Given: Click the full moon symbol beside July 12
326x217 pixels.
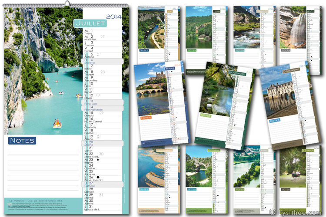Looking at the screenshot, I should pyautogui.click(x=98, y=95).
